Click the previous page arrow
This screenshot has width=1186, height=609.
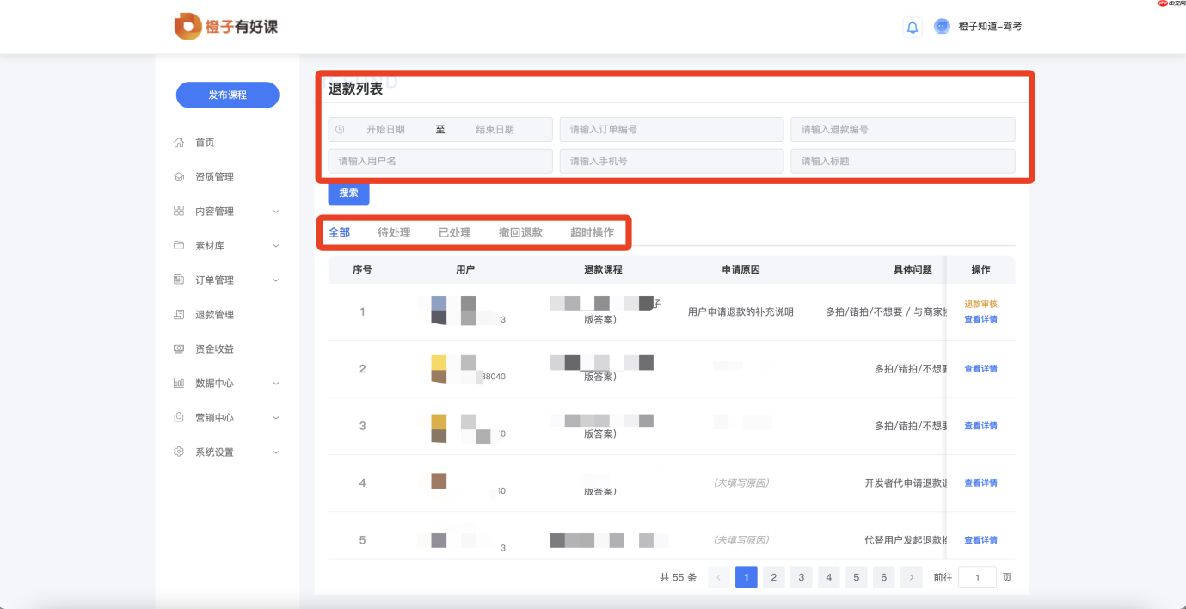click(719, 577)
